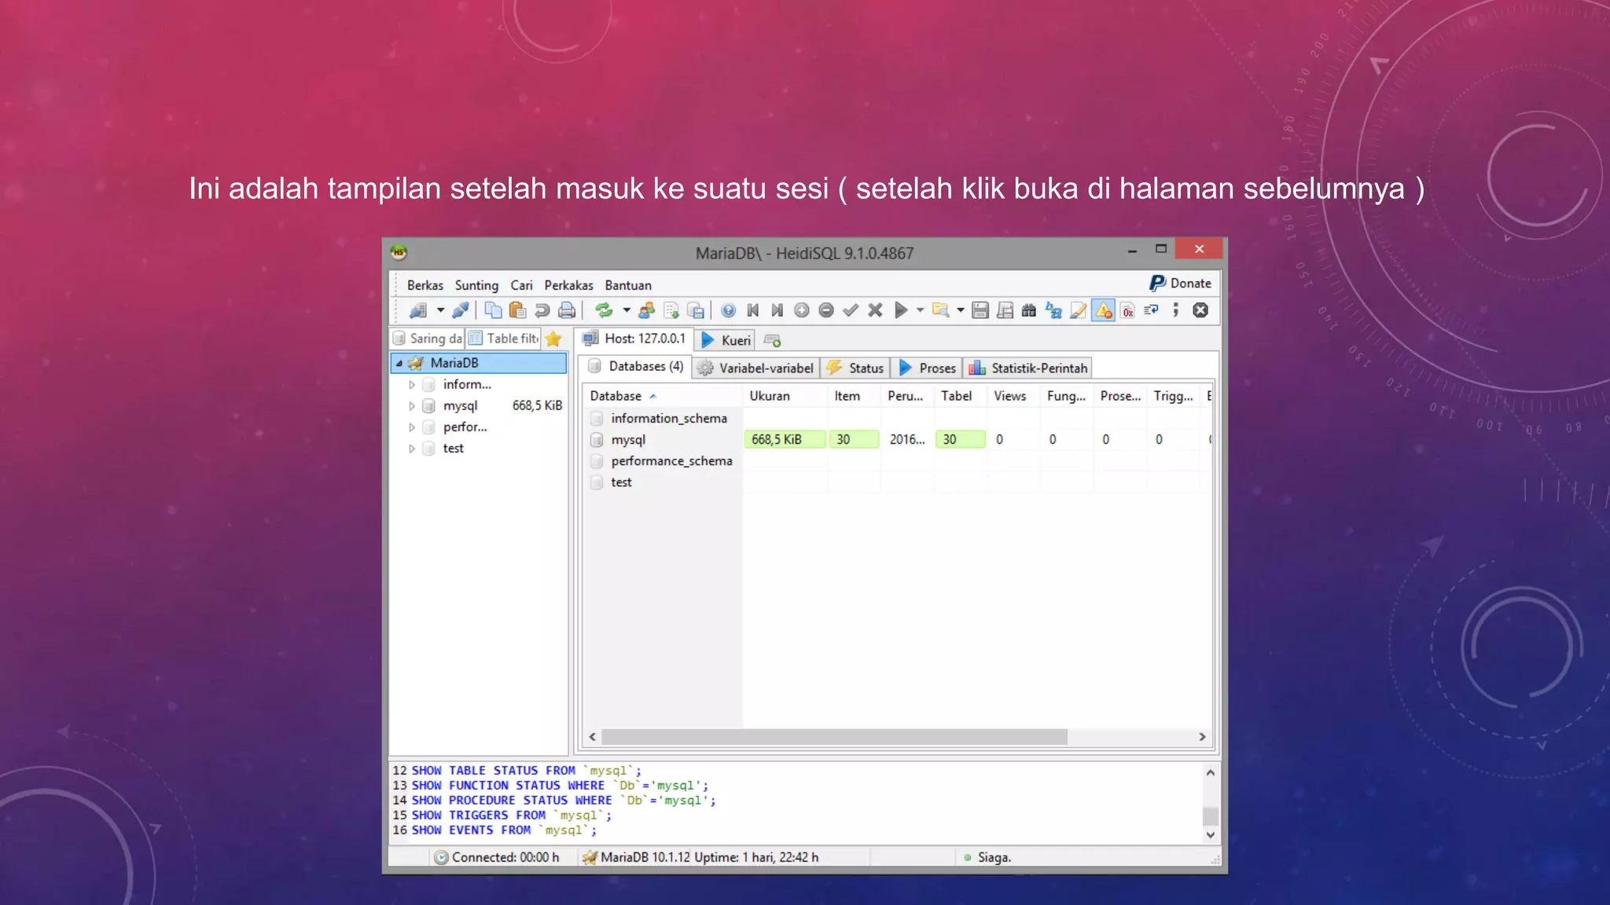Click the blue Help icon
This screenshot has height=905, width=1610.
pyautogui.click(x=729, y=310)
